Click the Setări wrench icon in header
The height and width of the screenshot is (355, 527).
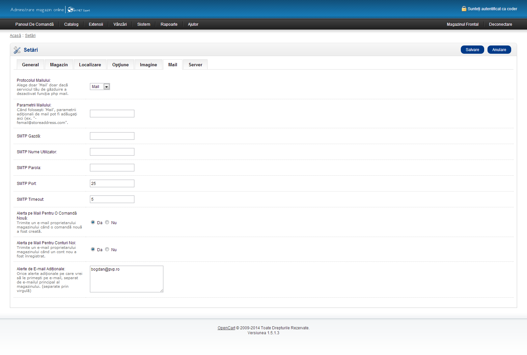[17, 50]
